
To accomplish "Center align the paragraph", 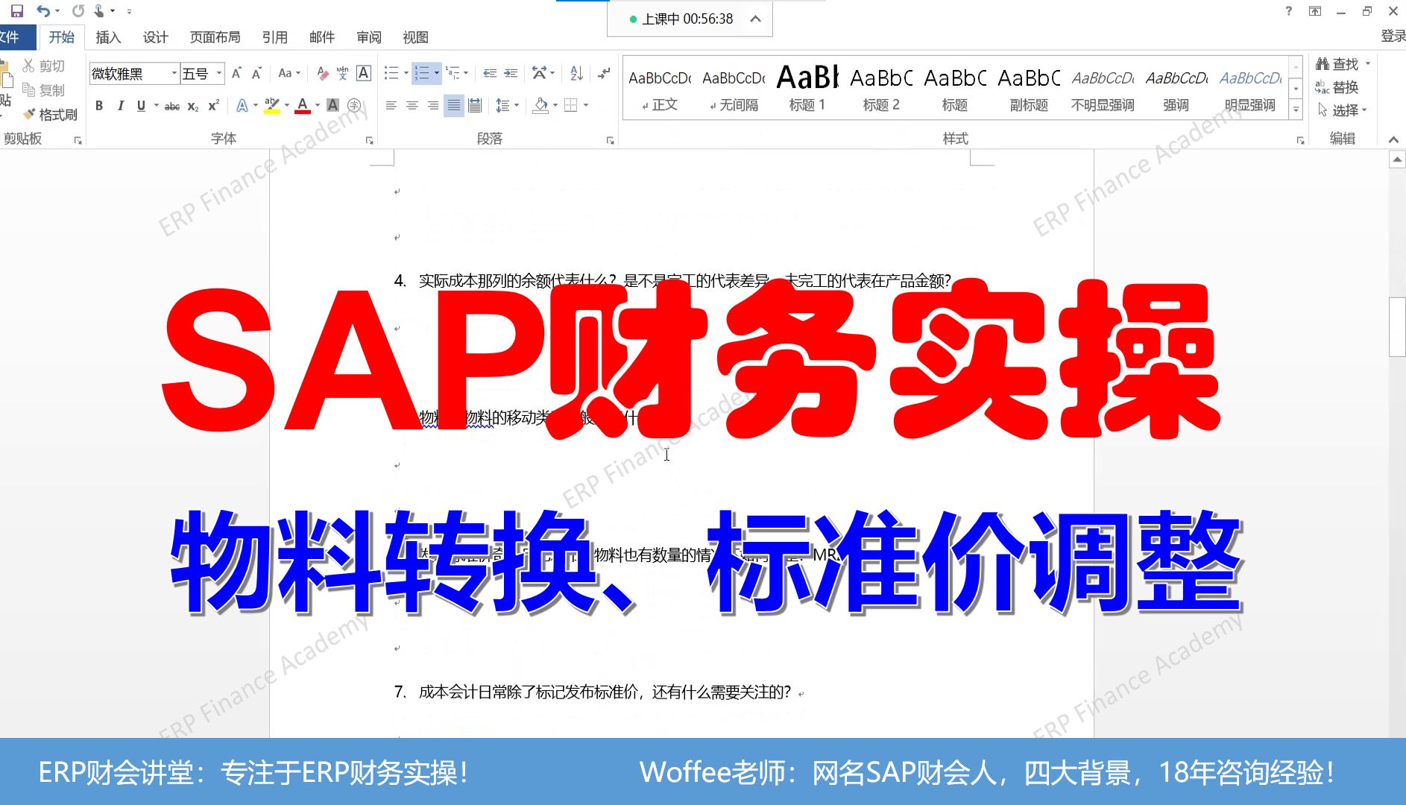I will (412, 106).
